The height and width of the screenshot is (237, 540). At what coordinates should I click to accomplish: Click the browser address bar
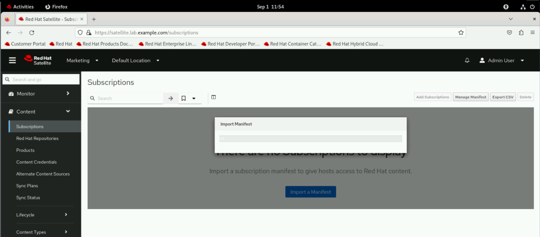click(x=270, y=33)
